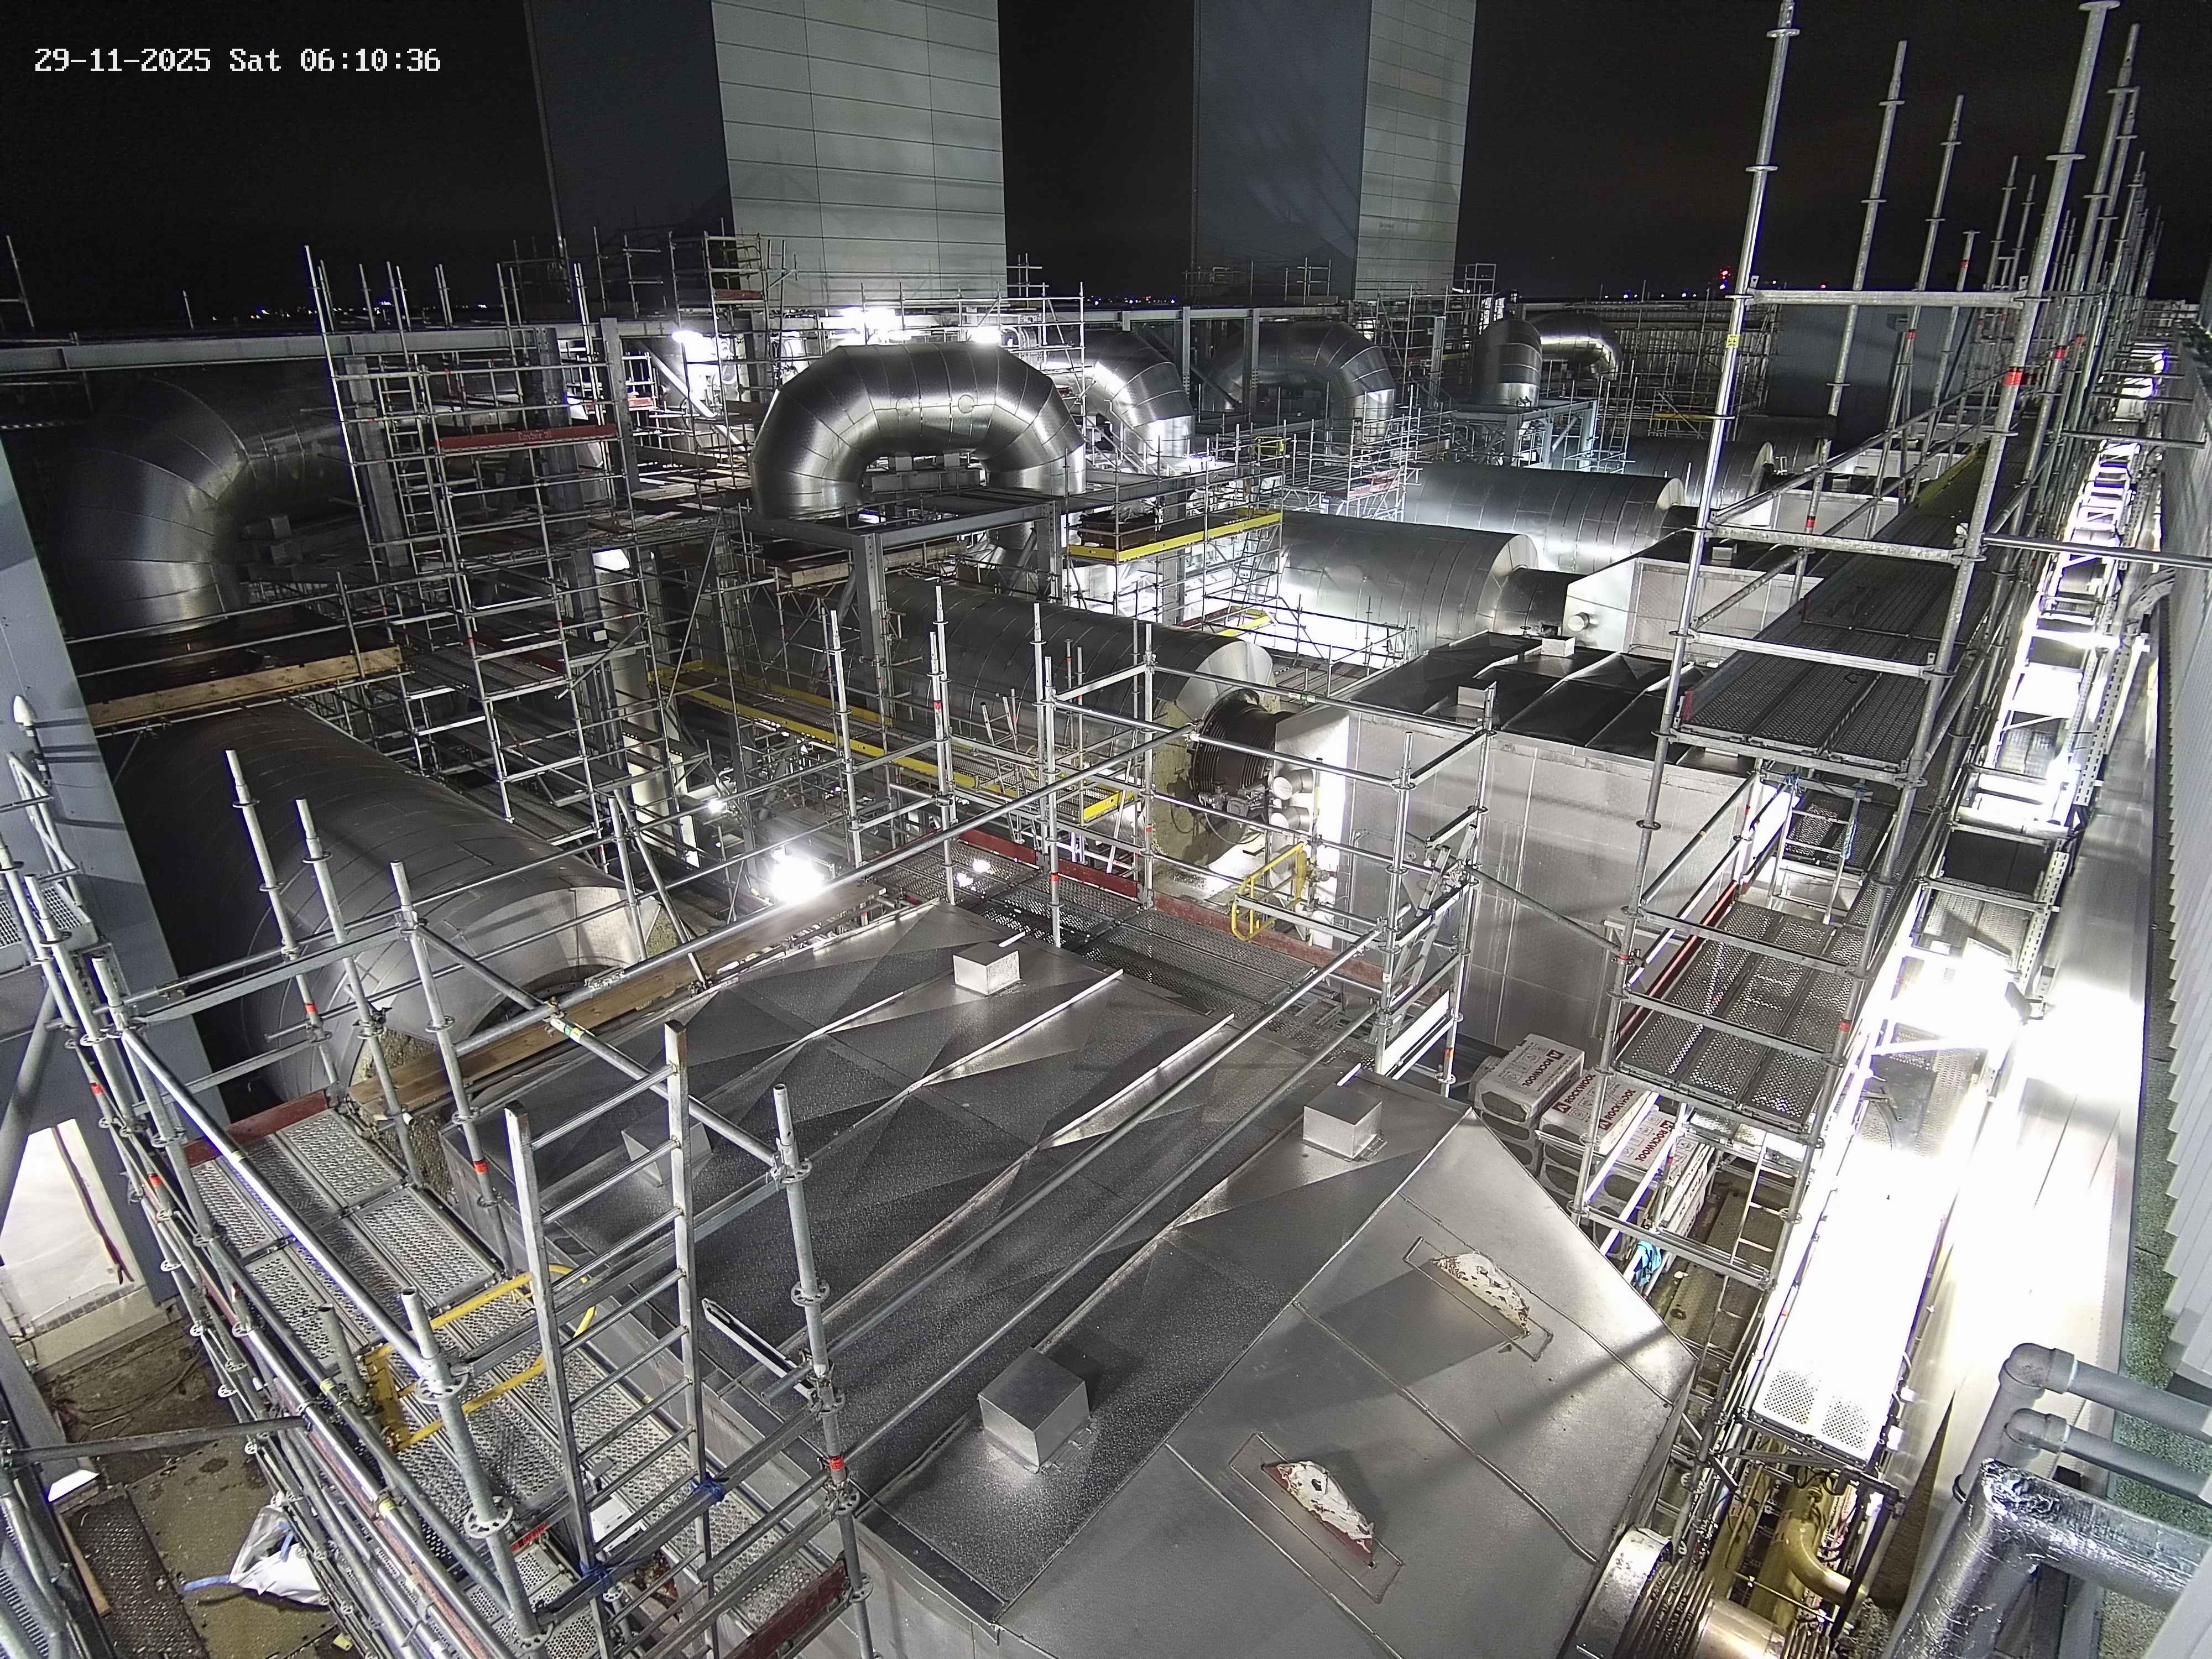Viewport: 2212px width, 1659px height.
Task: Click the timestamp overlay text
Action: (x=237, y=60)
